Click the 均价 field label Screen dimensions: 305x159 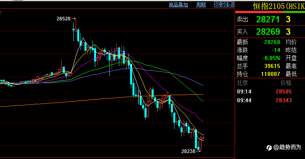291,42
